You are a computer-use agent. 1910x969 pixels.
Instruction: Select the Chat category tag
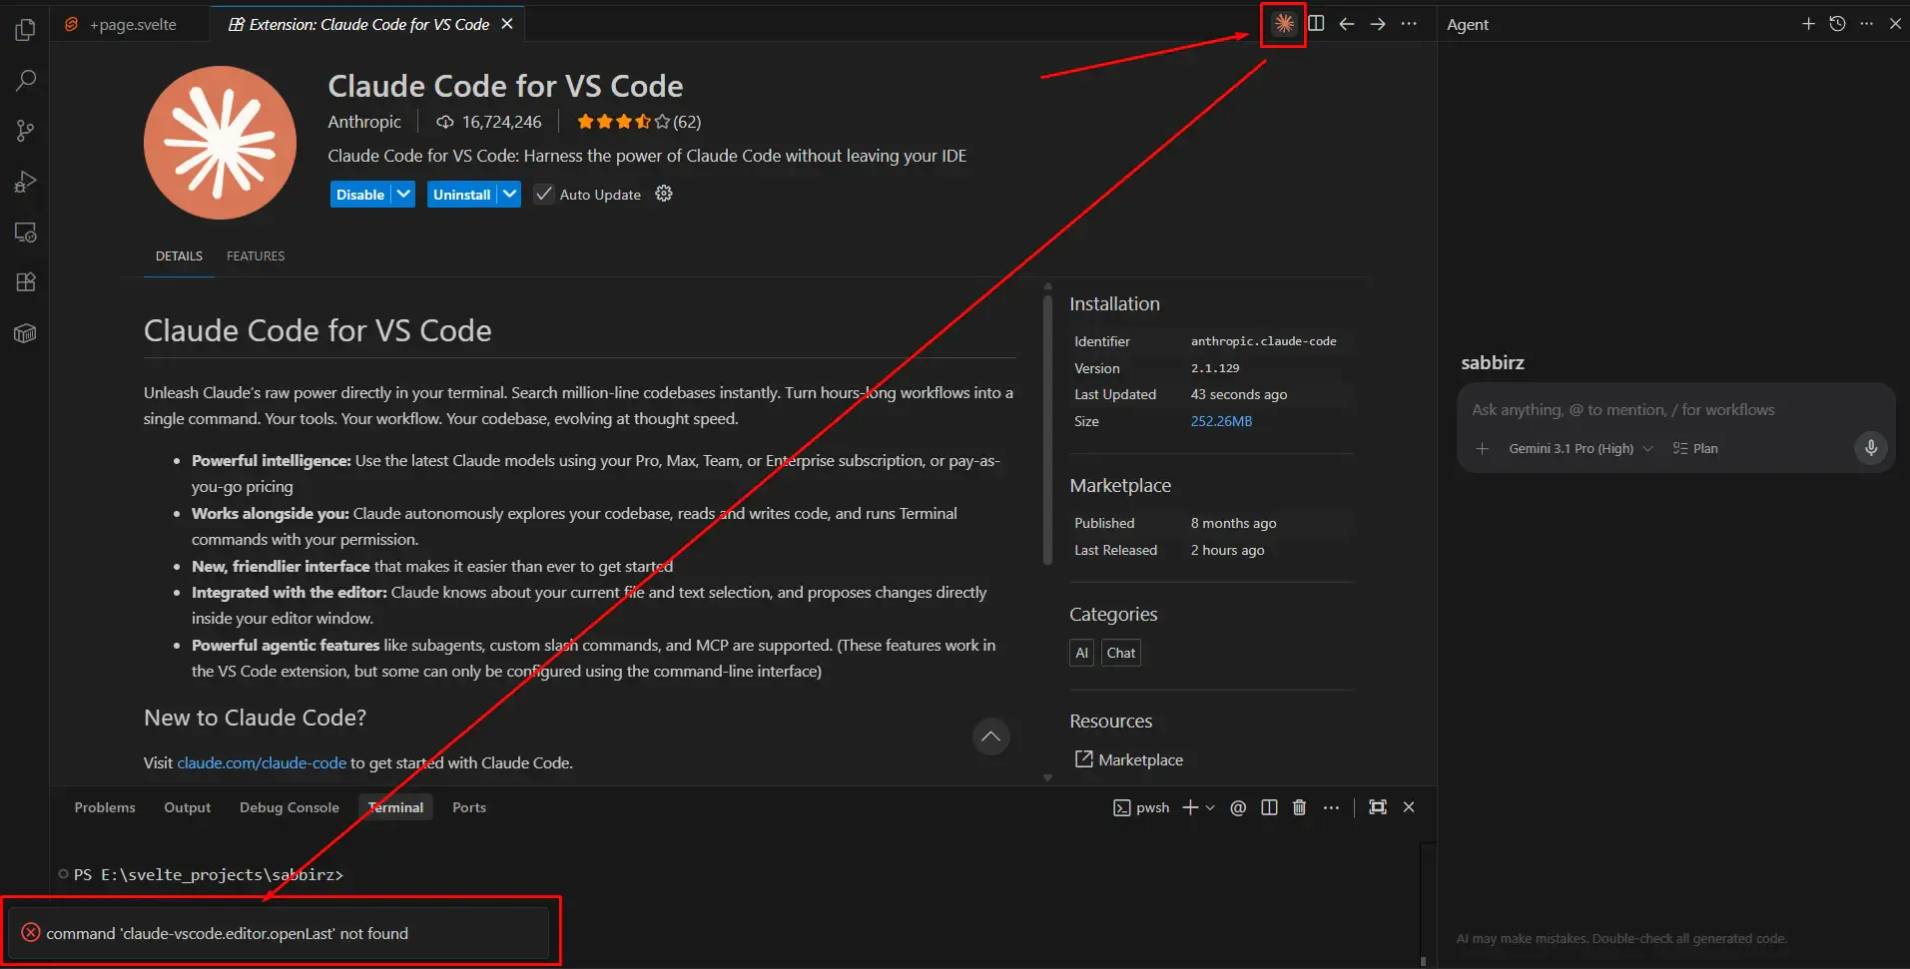[1121, 653]
